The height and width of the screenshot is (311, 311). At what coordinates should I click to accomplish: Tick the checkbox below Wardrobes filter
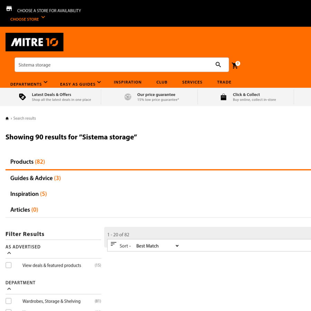[x=8, y=310]
